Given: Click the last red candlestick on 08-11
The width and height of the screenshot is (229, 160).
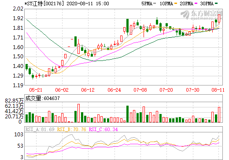Looking at the screenshot, I should (x=219, y=18).
